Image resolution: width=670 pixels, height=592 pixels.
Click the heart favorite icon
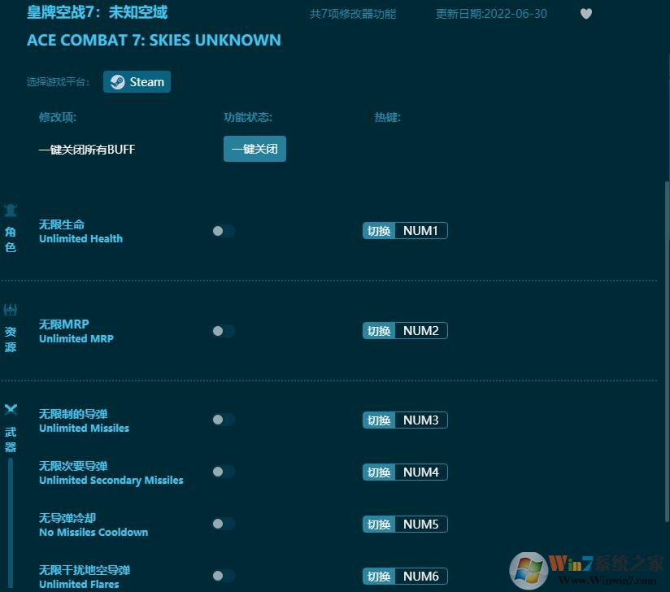pos(586,14)
